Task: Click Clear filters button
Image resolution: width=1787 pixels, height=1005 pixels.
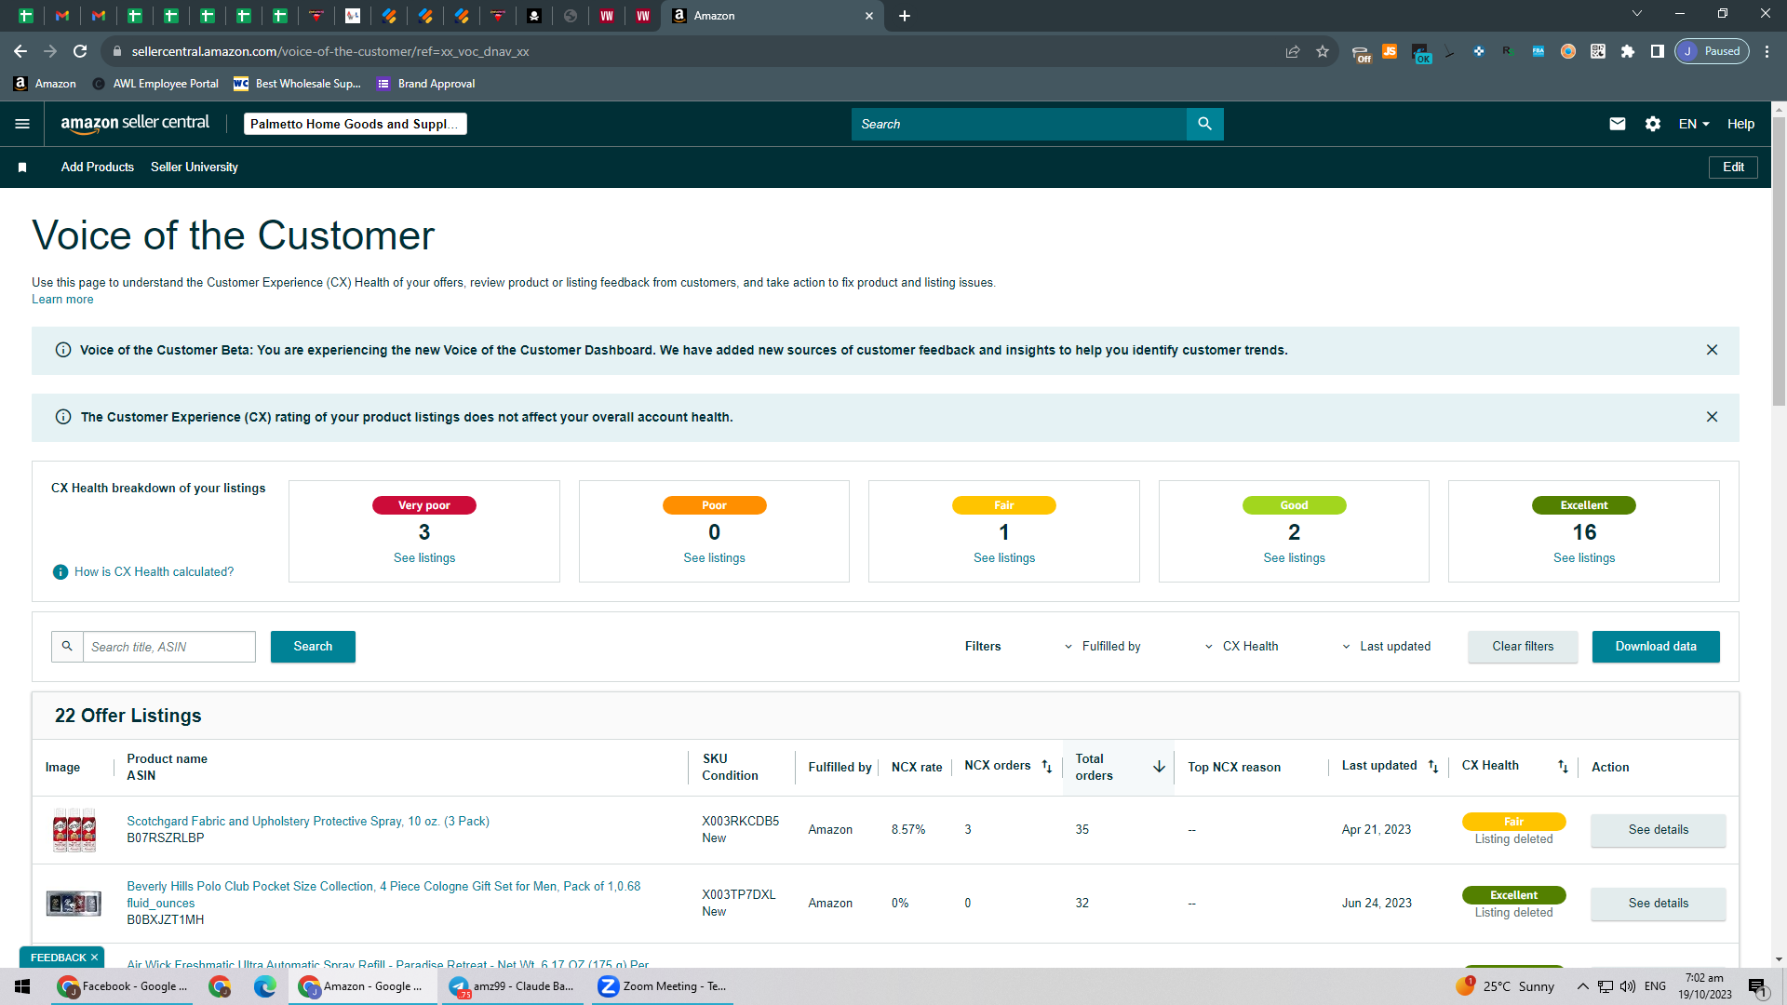Action: coord(1523,647)
